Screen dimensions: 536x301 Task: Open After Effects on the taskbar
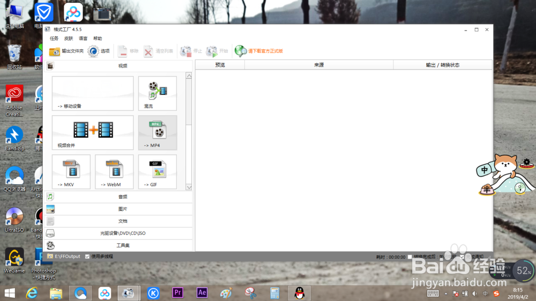(x=202, y=293)
